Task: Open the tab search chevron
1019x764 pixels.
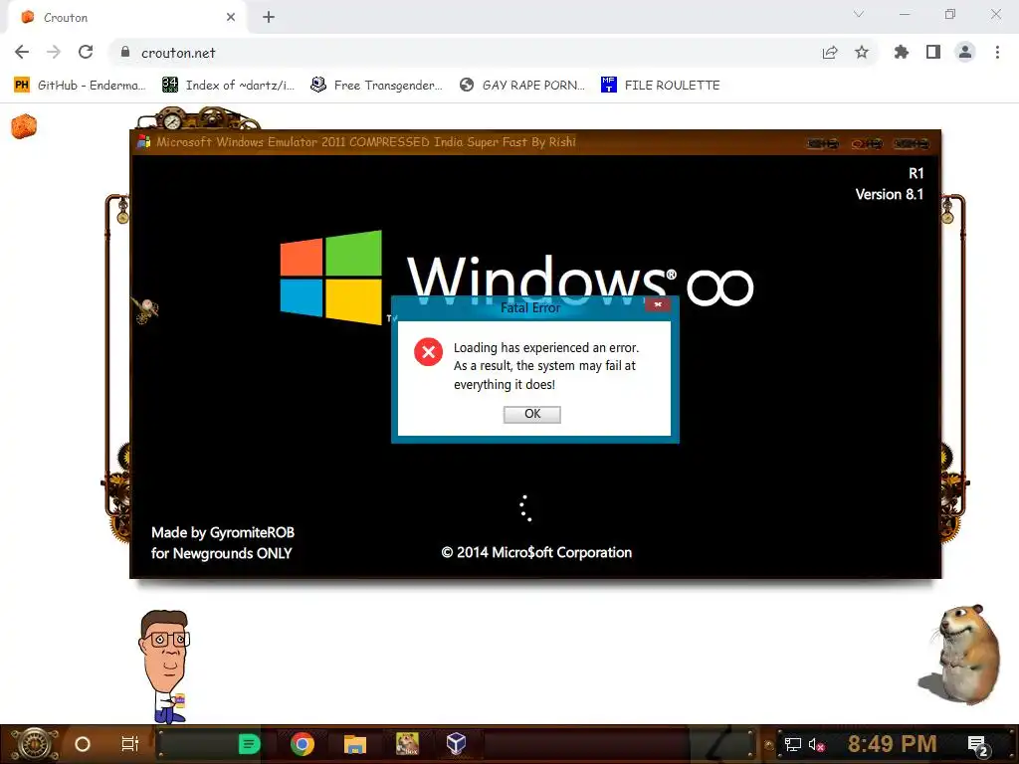Action: [859, 14]
